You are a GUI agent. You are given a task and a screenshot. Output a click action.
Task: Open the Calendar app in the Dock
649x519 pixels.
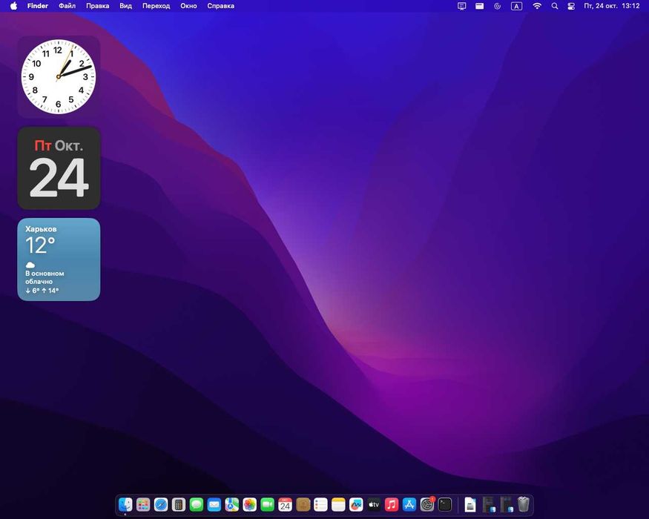click(x=285, y=504)
